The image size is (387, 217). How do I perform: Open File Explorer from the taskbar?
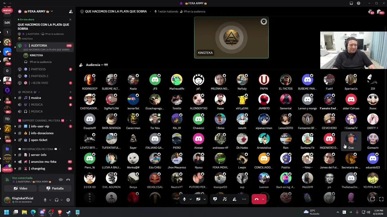click(x=24, y=212)
